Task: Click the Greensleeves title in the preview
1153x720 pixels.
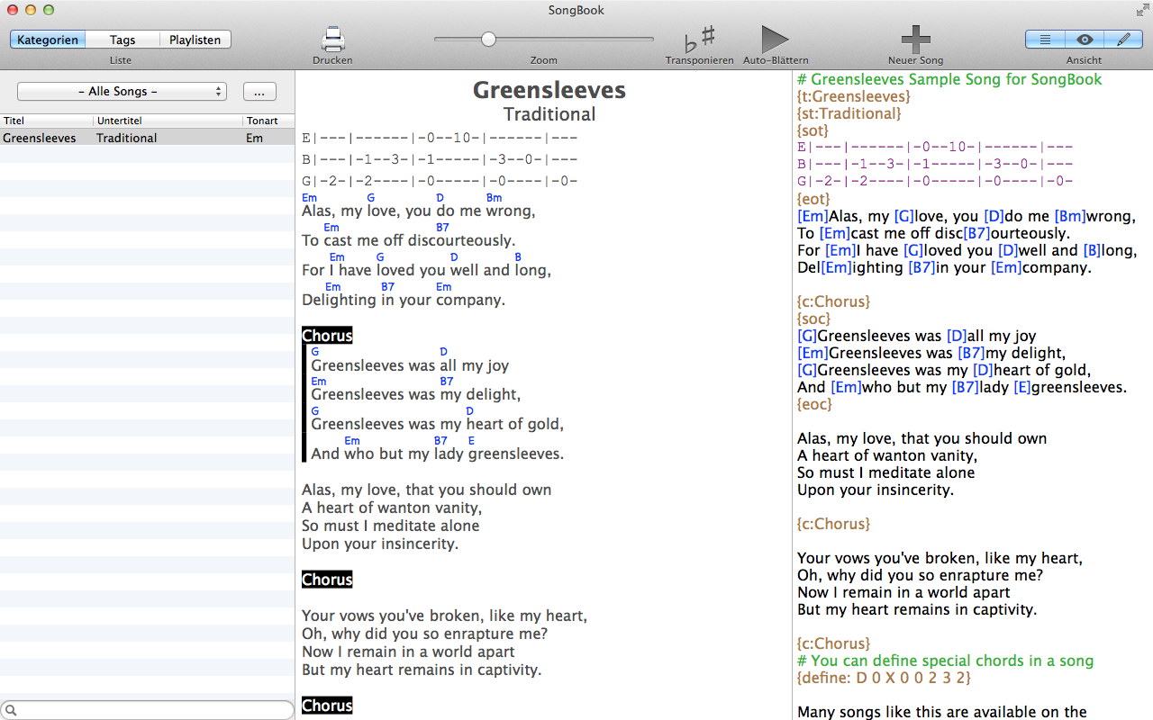Action: (x=549, y=90)
